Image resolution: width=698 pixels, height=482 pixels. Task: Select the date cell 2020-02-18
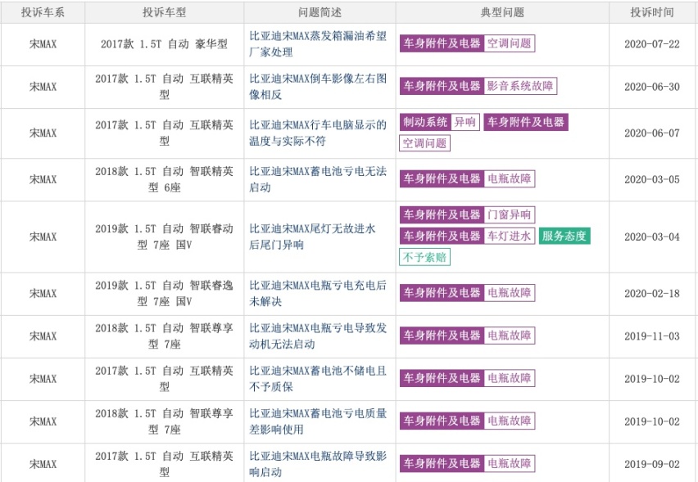click(x=651, y=293)
